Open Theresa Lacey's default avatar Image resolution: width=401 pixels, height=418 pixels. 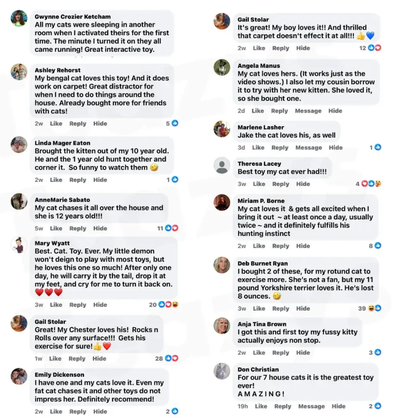[x=222, y=166]
